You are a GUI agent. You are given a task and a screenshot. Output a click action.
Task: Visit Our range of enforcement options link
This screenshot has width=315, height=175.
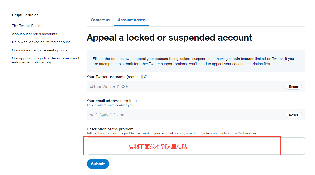pyautogui.click(x=40, y=50)
